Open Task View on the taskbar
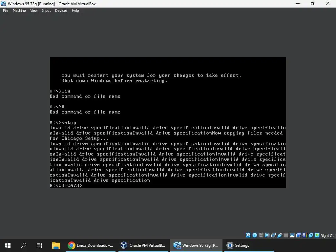The image size is (336, 252). 39,245
